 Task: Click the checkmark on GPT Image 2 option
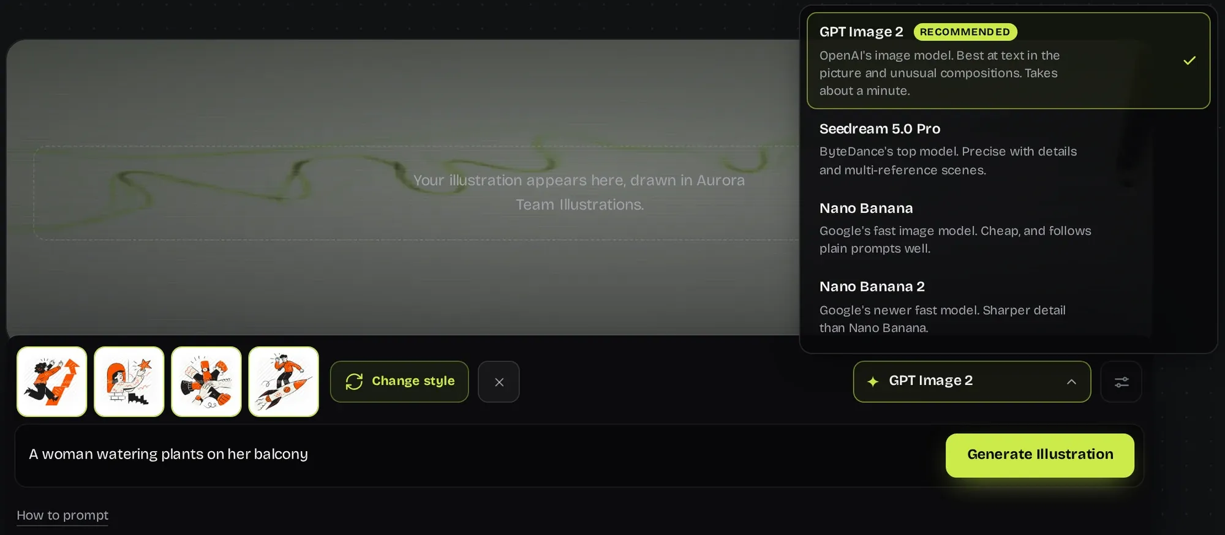[1189, 61]
